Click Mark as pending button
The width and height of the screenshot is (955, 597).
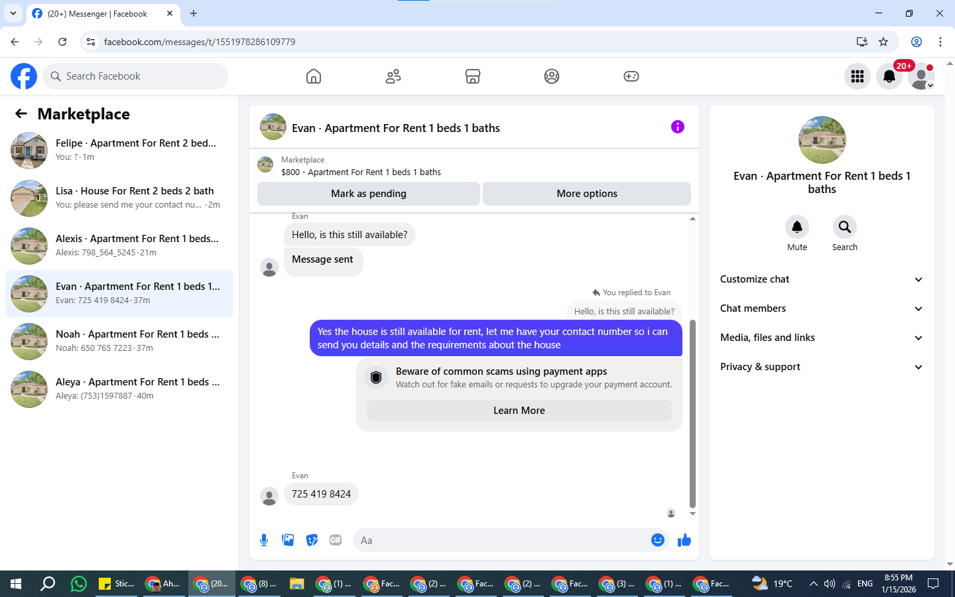coord(369,194)
